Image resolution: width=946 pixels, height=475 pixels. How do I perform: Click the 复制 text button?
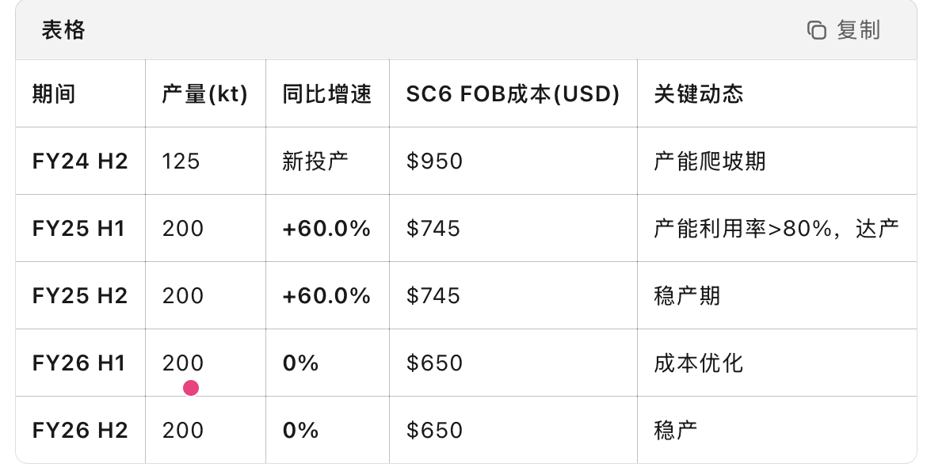[x=858, y=31]
